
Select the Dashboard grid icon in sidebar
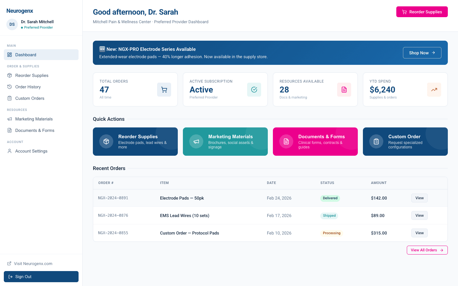pos(9,55)
